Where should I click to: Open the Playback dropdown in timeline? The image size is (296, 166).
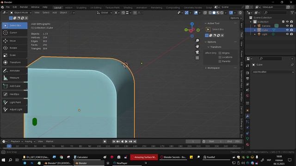coord(17,142)
